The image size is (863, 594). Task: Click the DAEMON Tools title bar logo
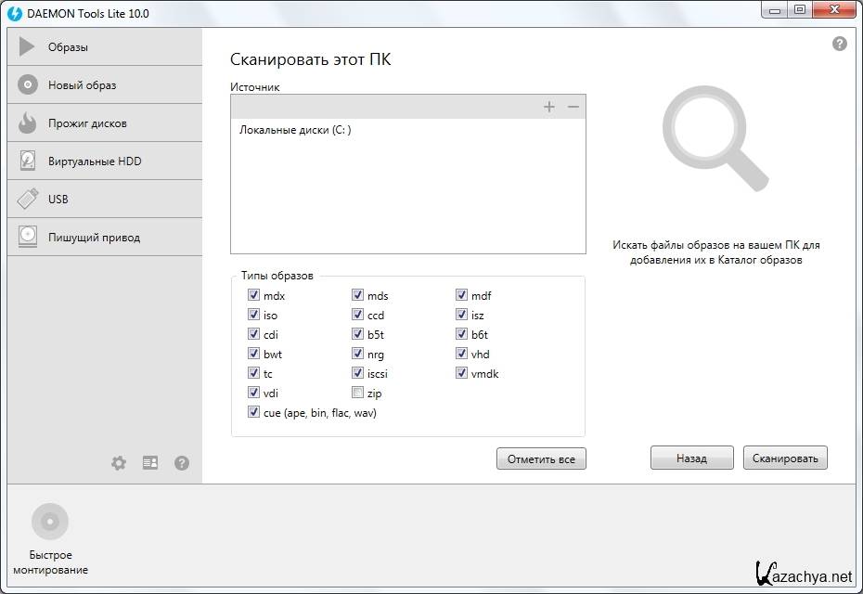15,13
